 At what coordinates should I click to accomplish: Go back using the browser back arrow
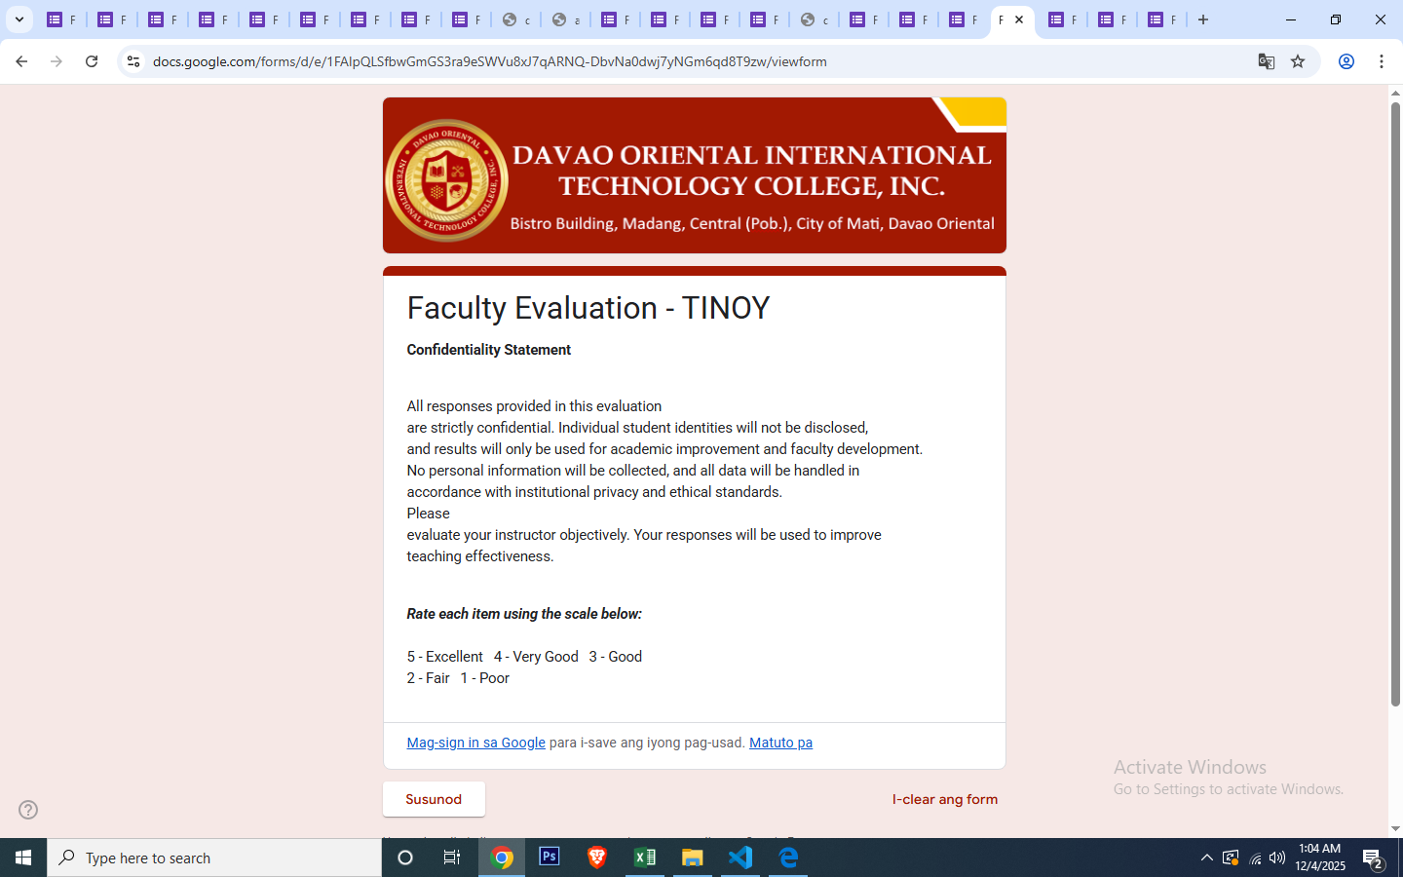(x=21, y=61)
